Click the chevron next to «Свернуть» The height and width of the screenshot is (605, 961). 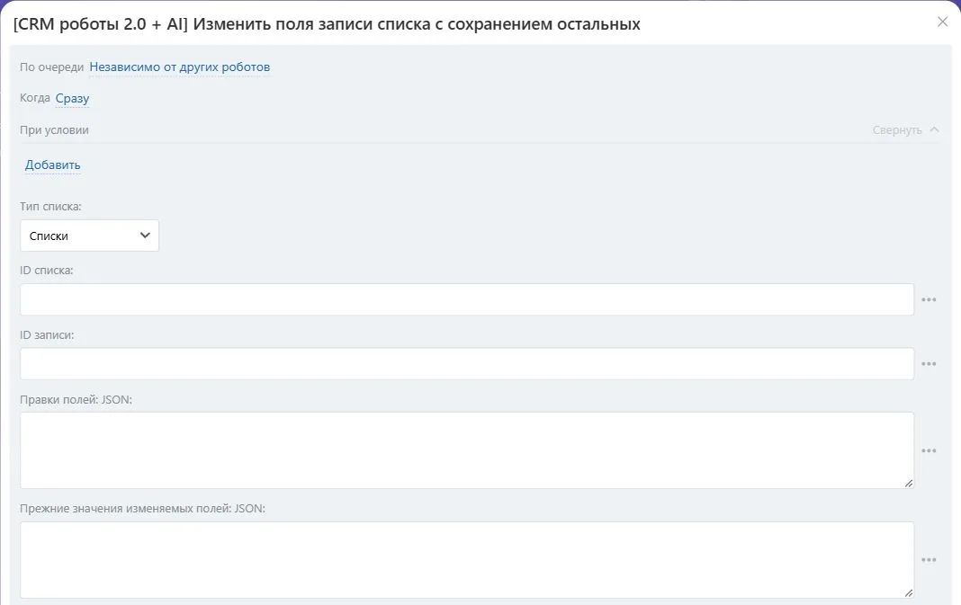pyautogui.click(x=934, y=129)
